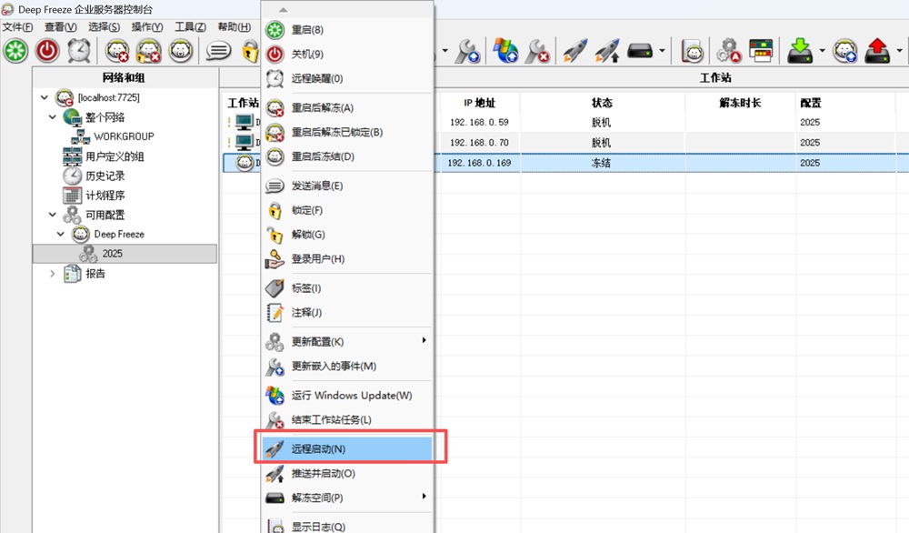Viewport: 909px width, 533px height.
Task: Choose 重启后冻结(D) in the context menu
Action: (x=322, y=156)
